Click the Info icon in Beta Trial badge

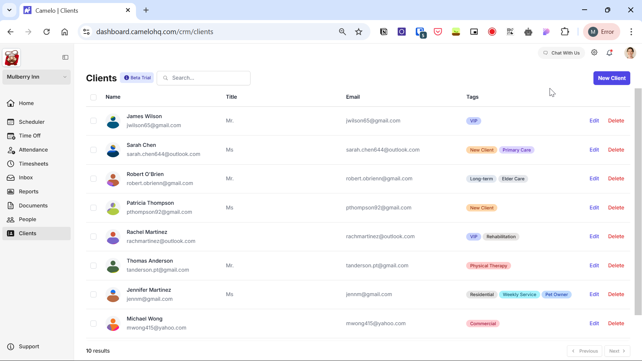coord(127,78)
